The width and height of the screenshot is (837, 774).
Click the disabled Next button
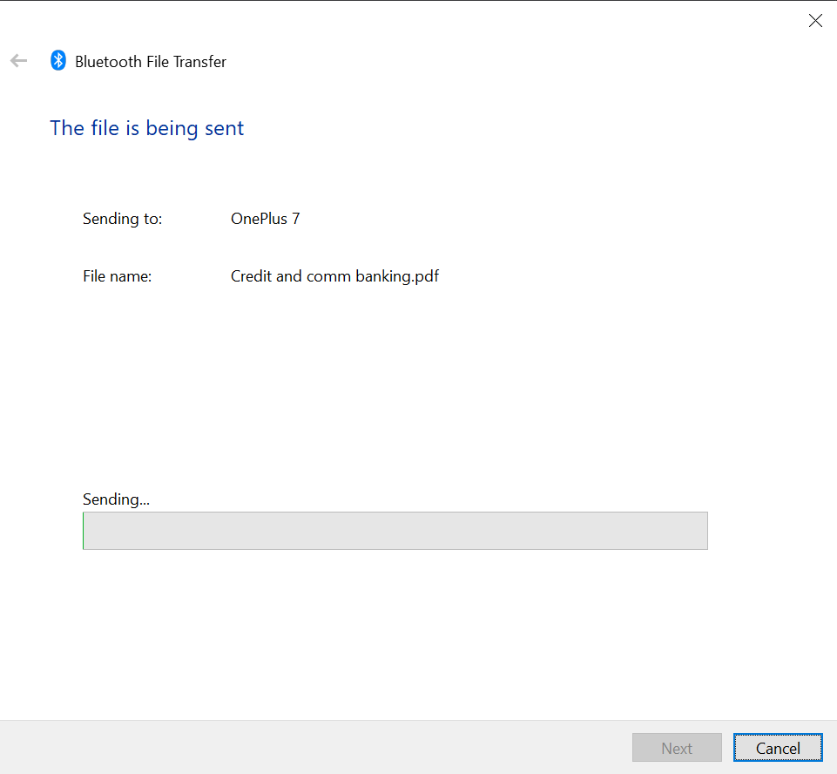point(677,747)
